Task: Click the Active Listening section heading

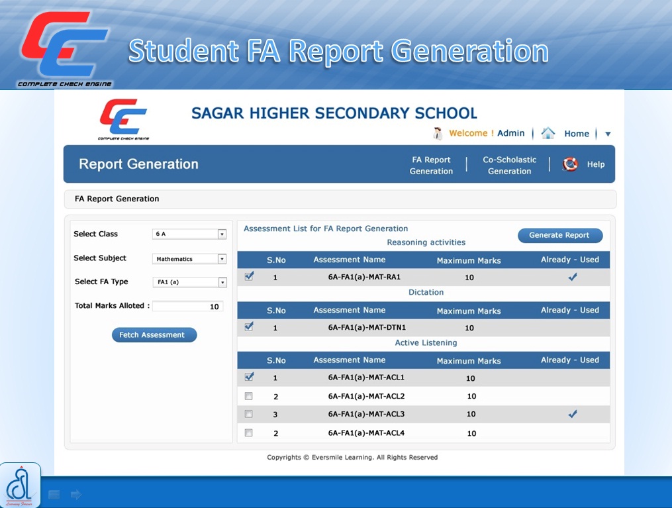Action: click(426, 343)
